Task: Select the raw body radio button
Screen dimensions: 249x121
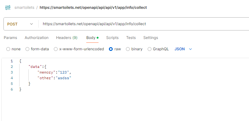Action: point(111,49)
